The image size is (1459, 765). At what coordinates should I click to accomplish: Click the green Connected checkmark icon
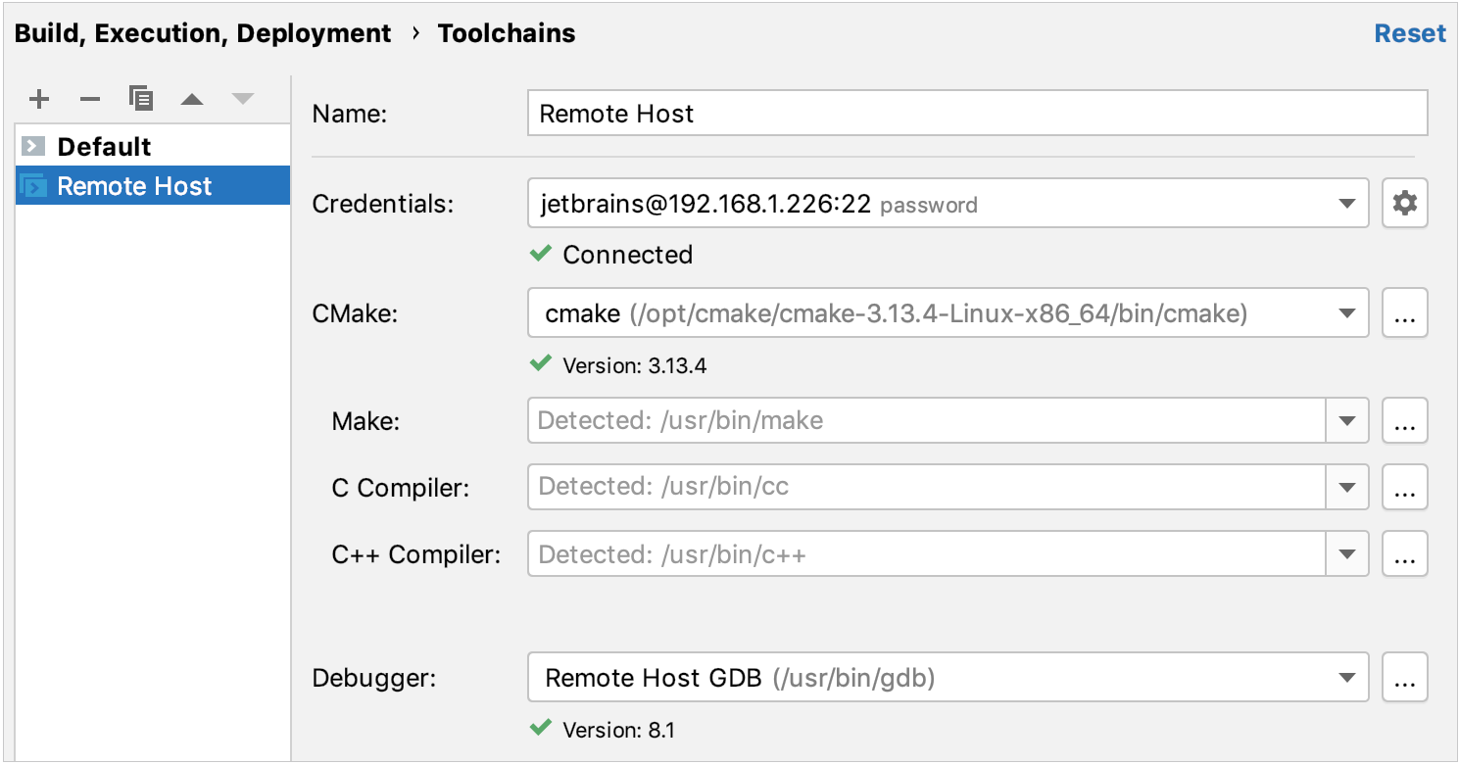[x=540, y=254]
